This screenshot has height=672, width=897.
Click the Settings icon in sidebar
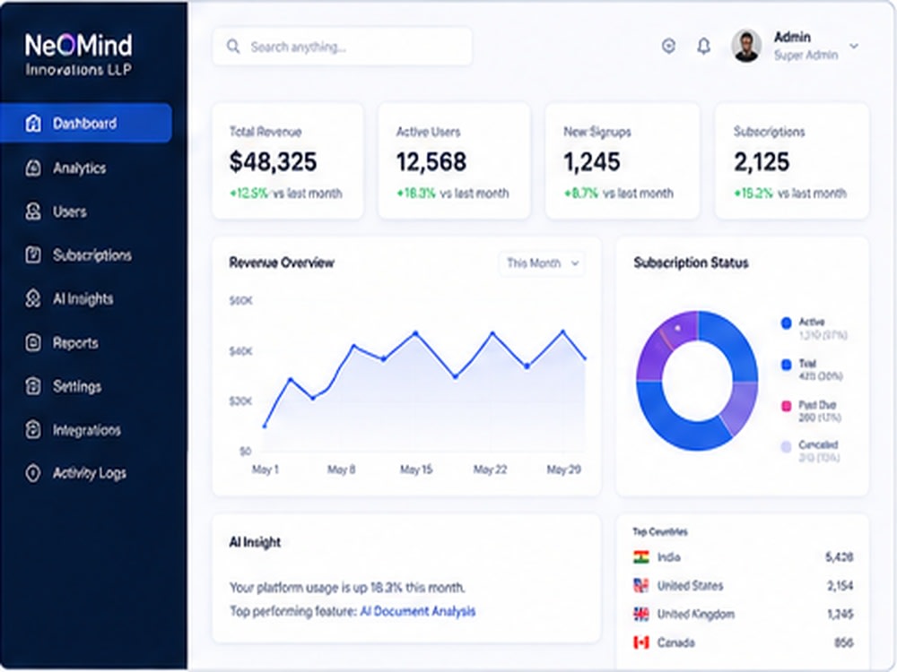coord(33,385)
